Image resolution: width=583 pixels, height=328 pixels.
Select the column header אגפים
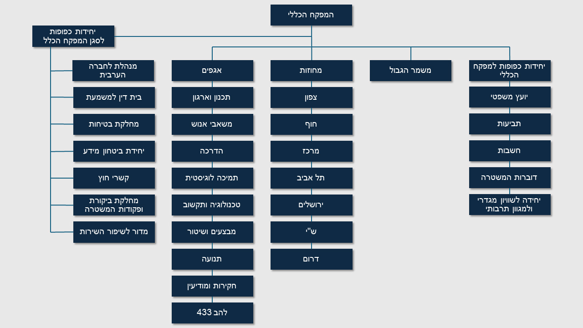212,71
